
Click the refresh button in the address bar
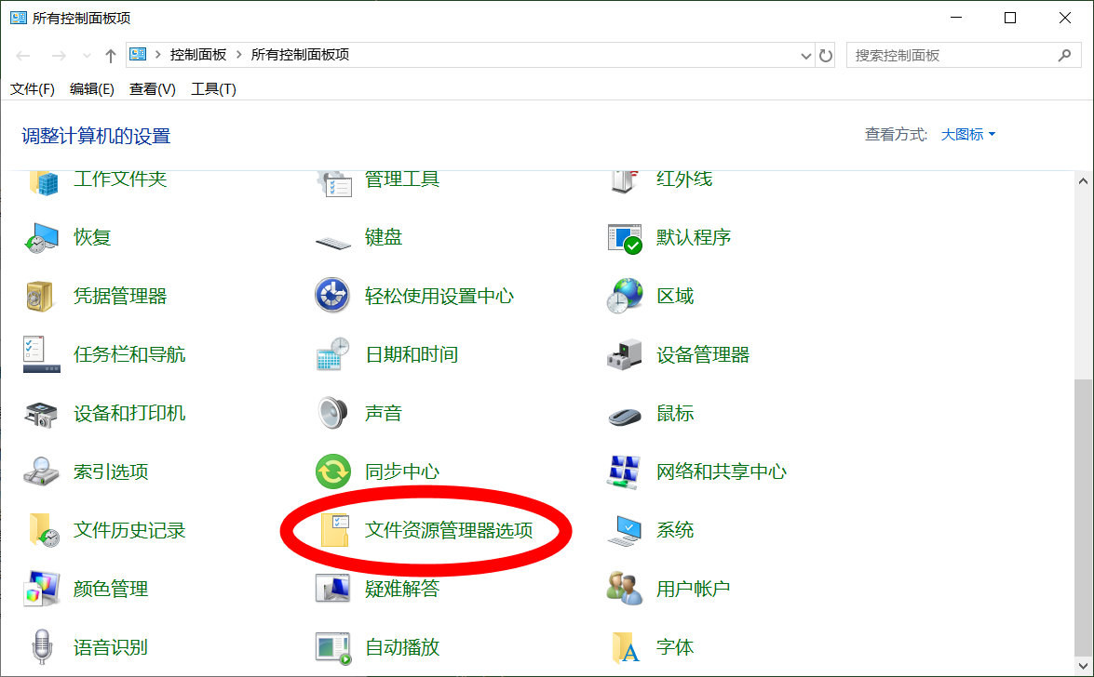[827, 55]
